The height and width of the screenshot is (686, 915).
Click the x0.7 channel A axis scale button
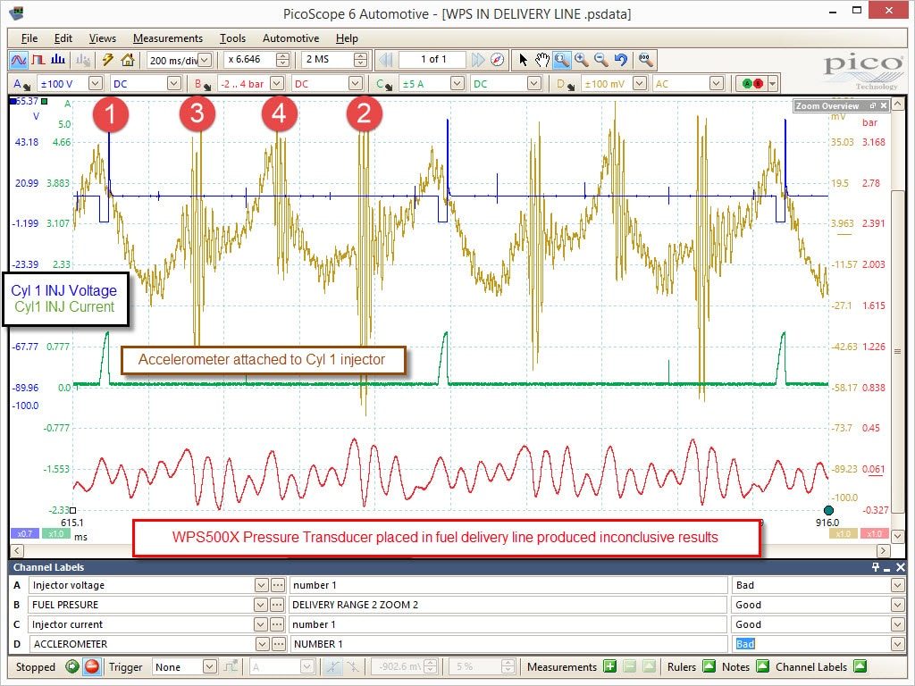(25, 534)
